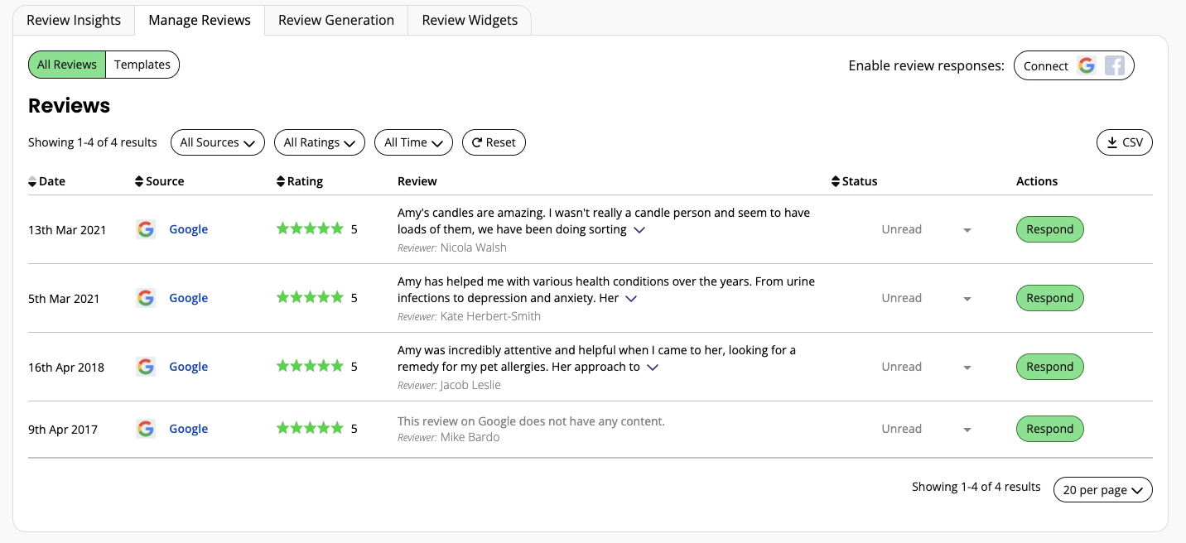Image resolution: width=1186 pixels, height=543 pixels.
Task: Click the Google icon in Connect button
Action: tap(1087, 66)
